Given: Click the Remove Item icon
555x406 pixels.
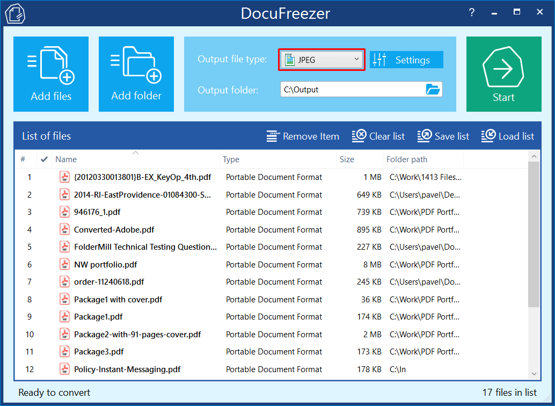Looking at the screenshot, I should [x=274, y=136].
